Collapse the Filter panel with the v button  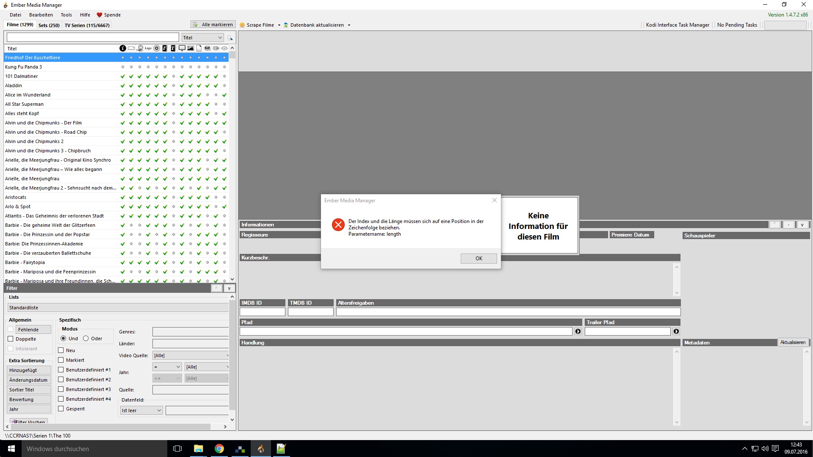pos(229,288)
